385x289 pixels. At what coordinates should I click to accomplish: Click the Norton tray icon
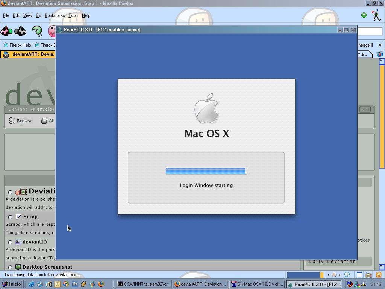[350, 284]
